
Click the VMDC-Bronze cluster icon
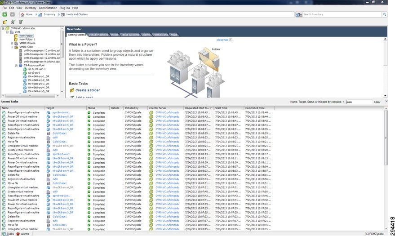(16, 43)
